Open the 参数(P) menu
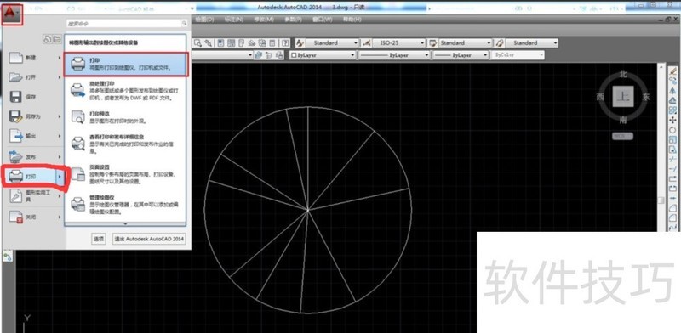The image size is (681, 333). [294, 20]
